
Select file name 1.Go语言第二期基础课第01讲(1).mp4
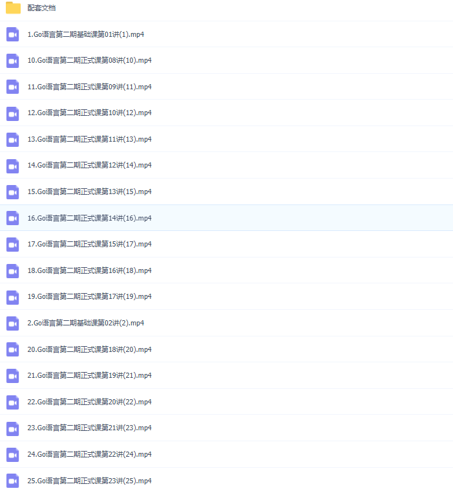[x=86, y=34]
